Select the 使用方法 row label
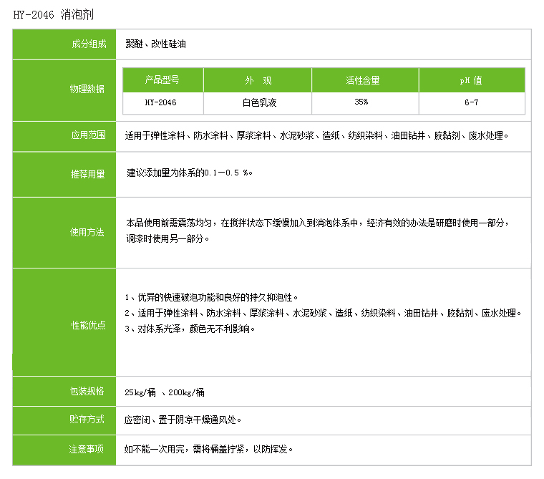 coord(88,233)
